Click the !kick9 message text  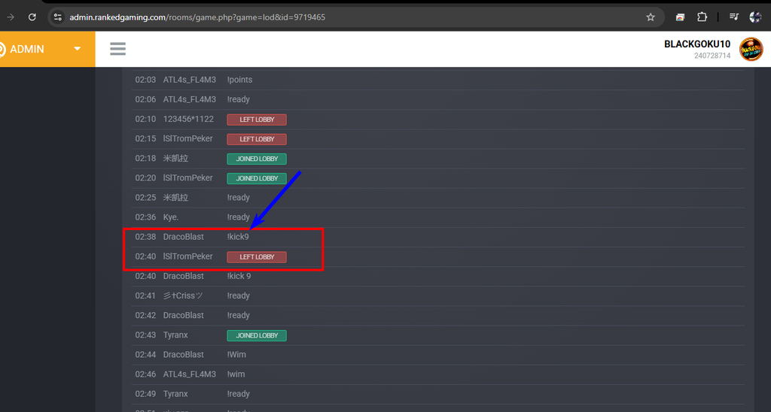pyautogui.click(x=238, y=237)
